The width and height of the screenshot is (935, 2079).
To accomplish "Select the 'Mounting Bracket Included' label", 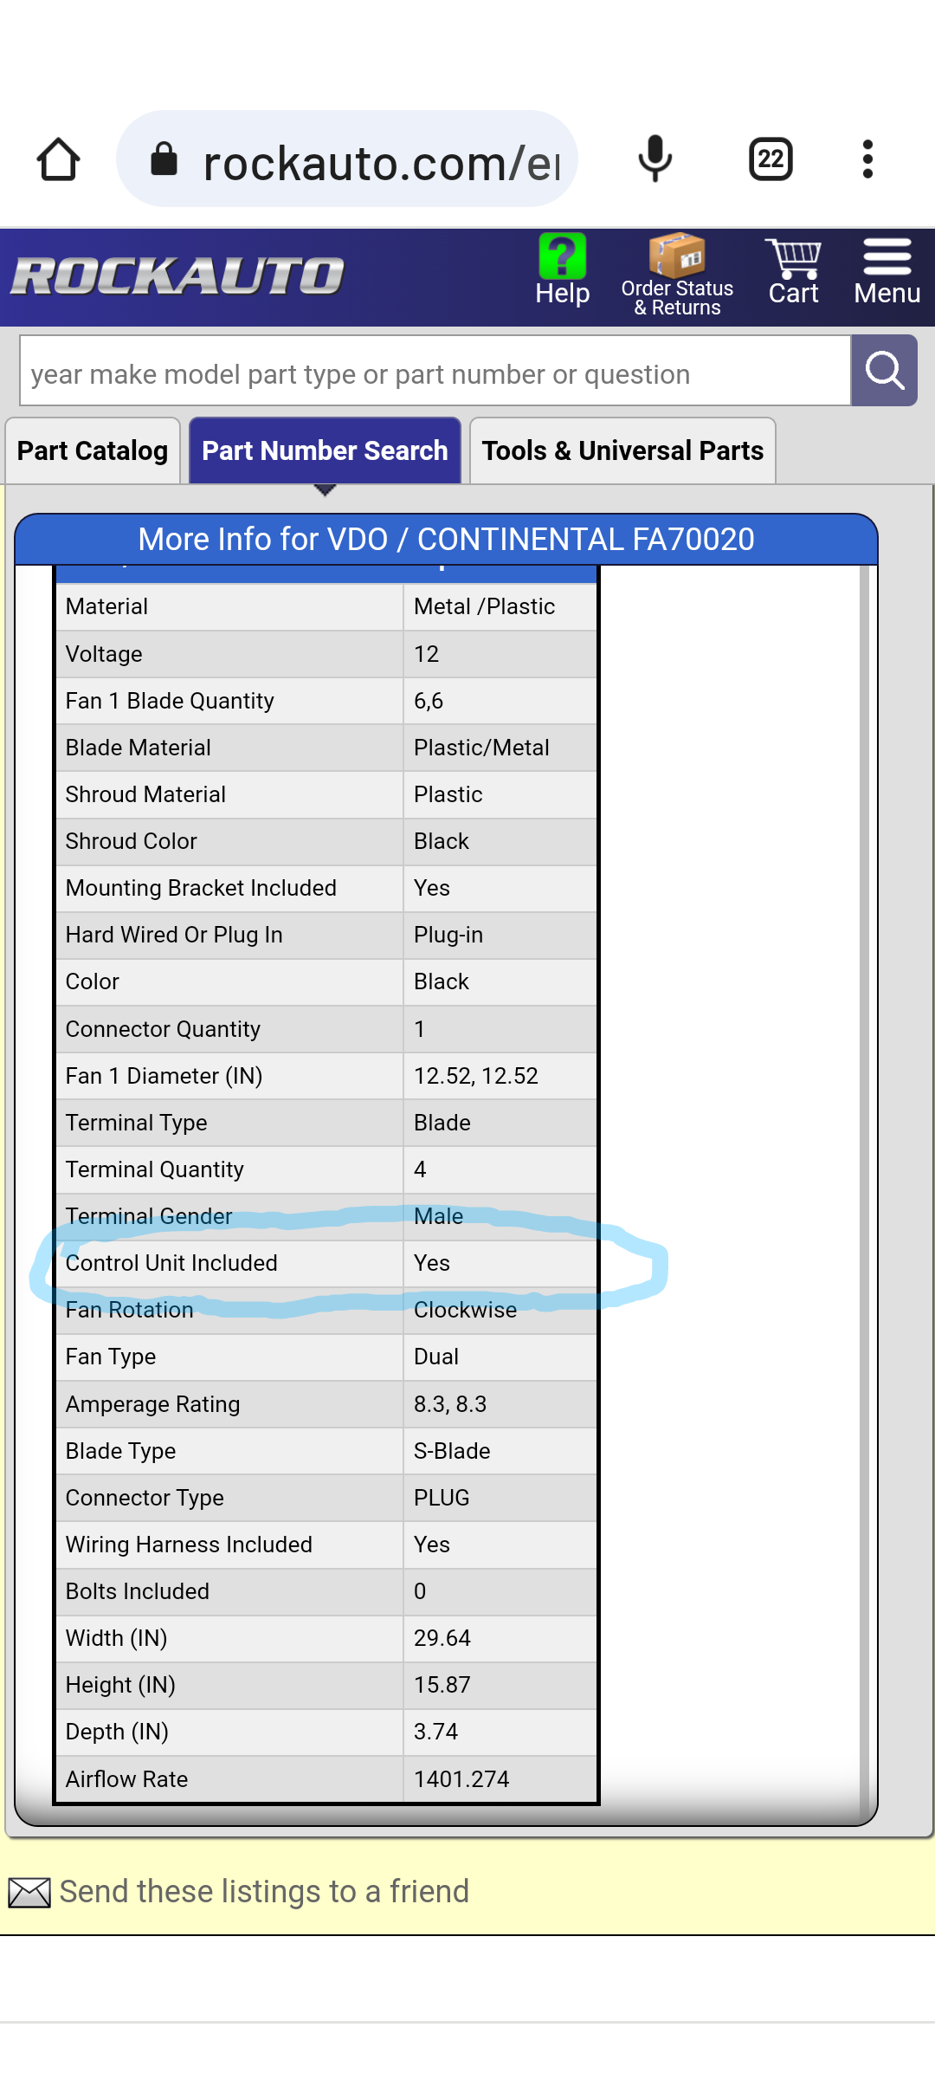I will point(201,888).
